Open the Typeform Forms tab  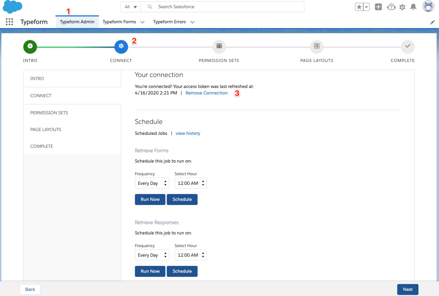(120, 22)
